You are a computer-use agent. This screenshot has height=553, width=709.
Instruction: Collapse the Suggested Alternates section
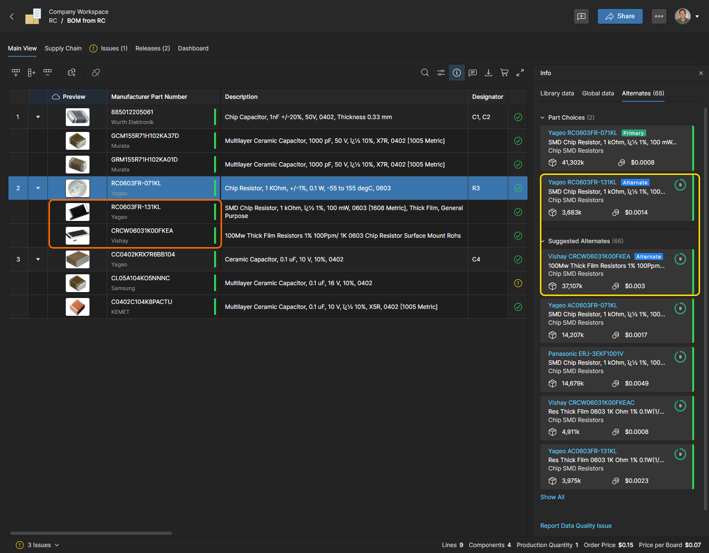pos(542,241)
